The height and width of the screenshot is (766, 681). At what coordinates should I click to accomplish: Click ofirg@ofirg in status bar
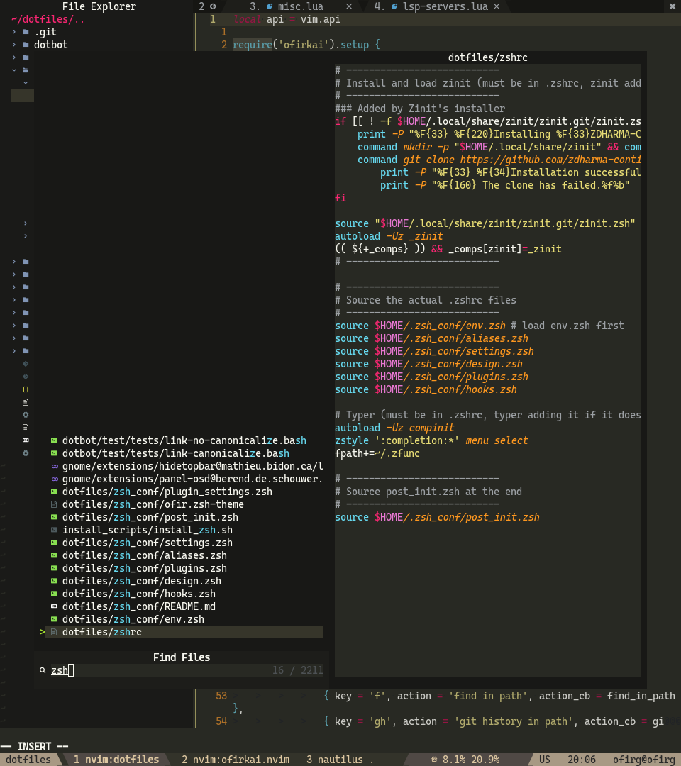643,760
